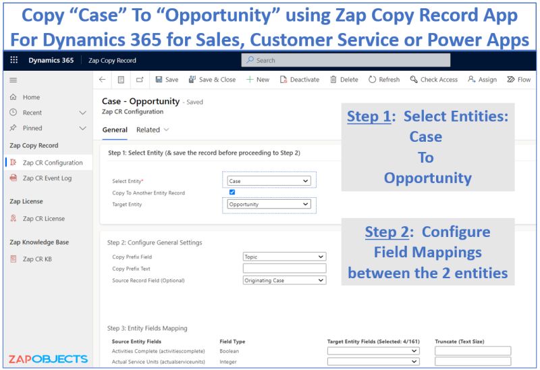Open Source Record Field dropdown showing Originating Case
Image resolution: width=540 pixels, height=370 pixels.
pyautogui.click(x=284, y=280)
